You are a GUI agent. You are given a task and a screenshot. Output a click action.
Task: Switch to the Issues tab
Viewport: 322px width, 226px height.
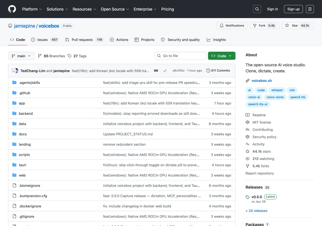click(45, 40)
